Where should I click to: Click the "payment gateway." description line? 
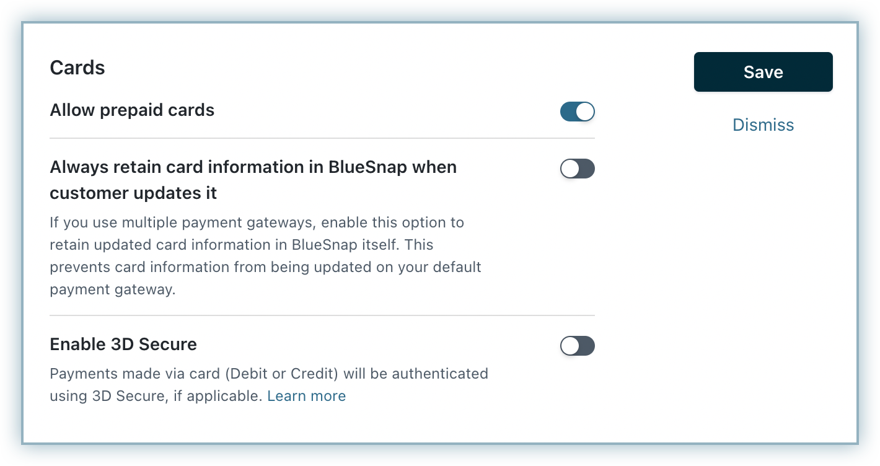(x=113, y=290)
